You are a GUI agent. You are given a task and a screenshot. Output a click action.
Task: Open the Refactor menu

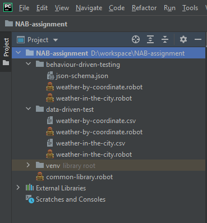[144, 8]
